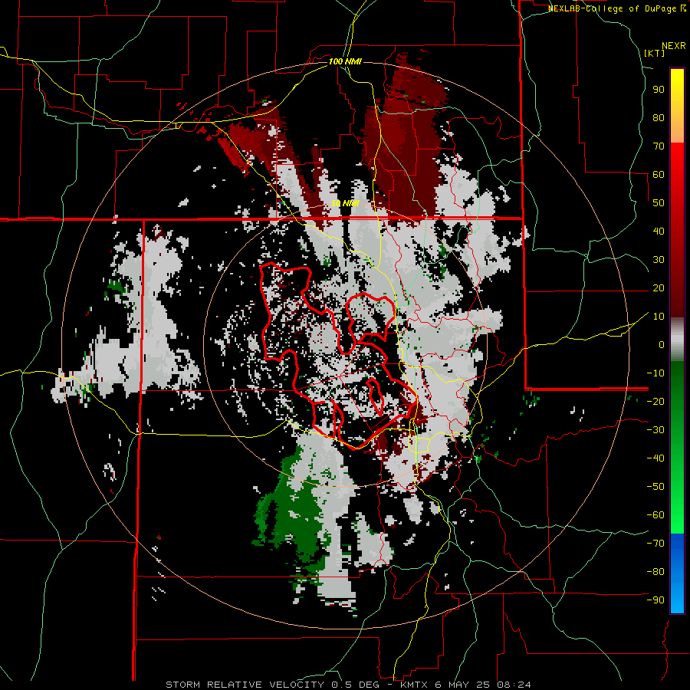Click the -10 value on the velocity scale
690x690 pixels.
(x=655, y=373)
